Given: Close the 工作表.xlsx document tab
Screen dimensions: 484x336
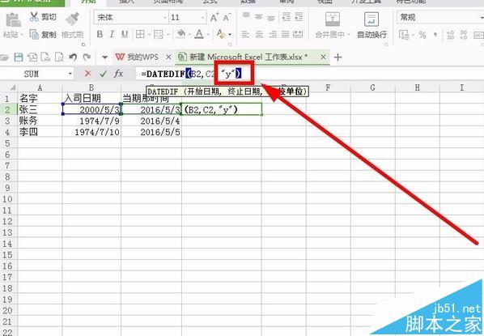Looking at the screenshot, I should click(x=323, y=57).
